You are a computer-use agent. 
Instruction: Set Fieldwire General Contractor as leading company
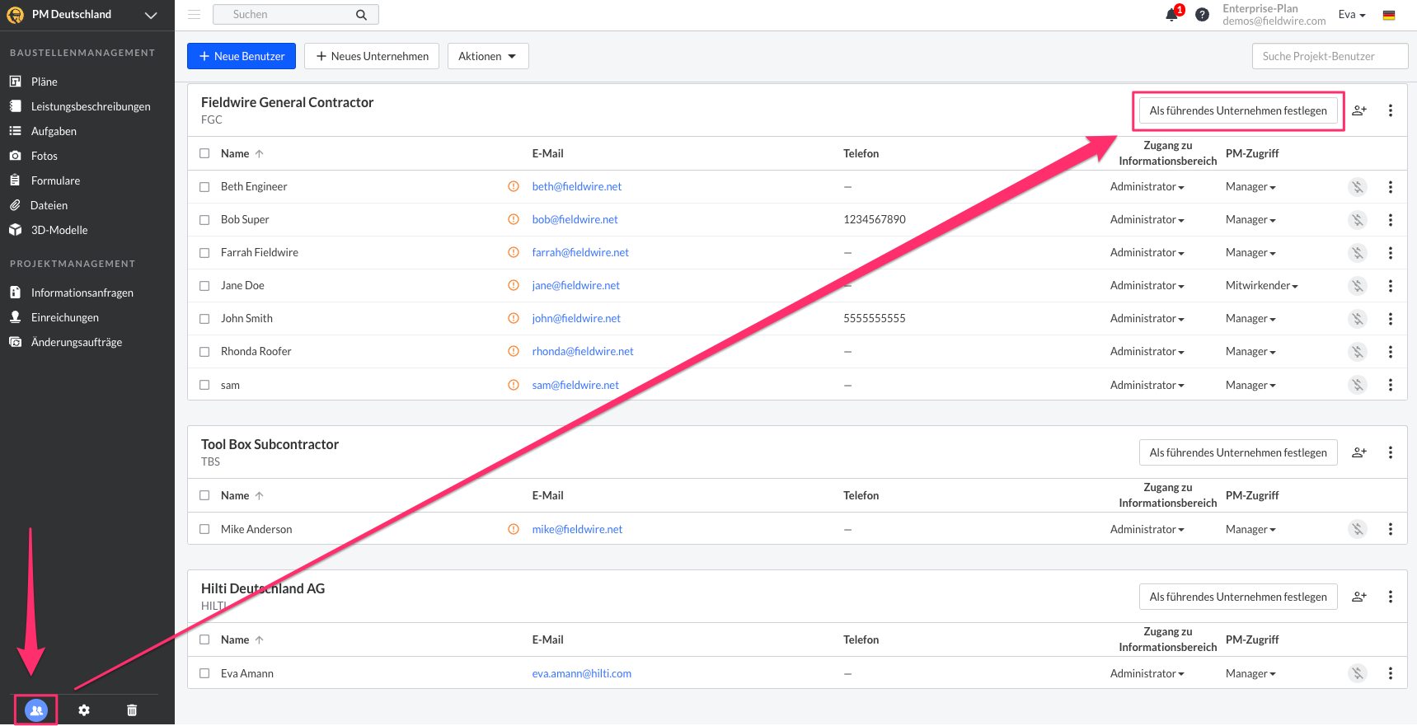(1238, 110)
